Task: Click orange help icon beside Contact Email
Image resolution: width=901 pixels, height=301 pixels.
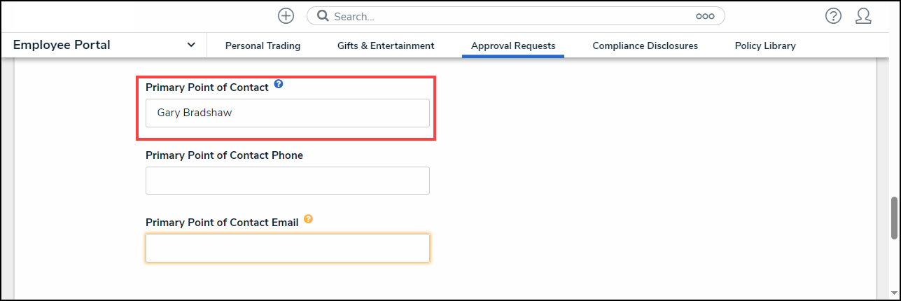Action: 308,219
